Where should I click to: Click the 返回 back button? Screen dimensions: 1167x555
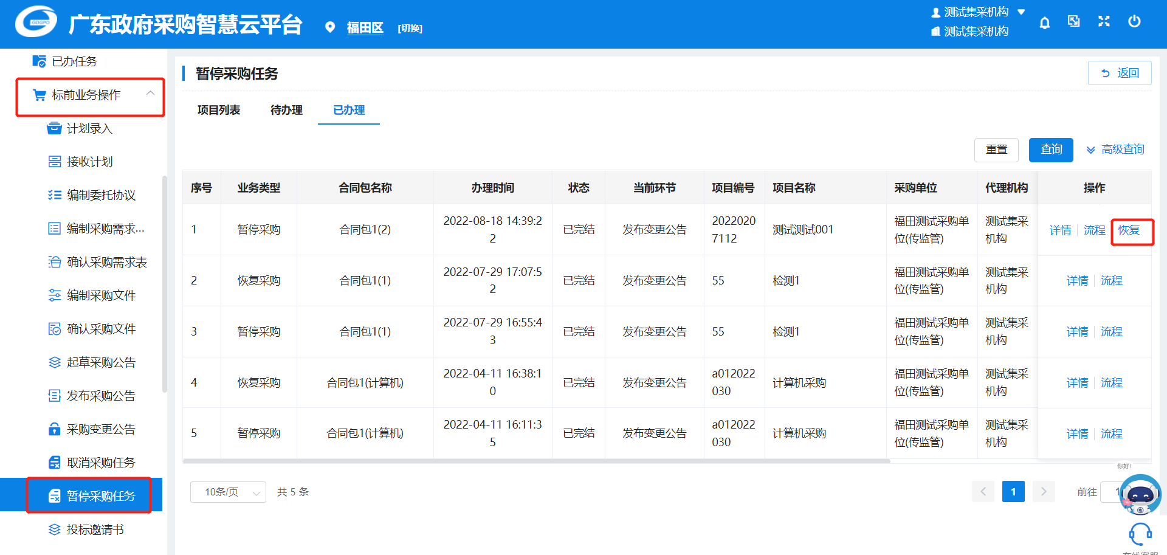click(x=1120, y=73)
